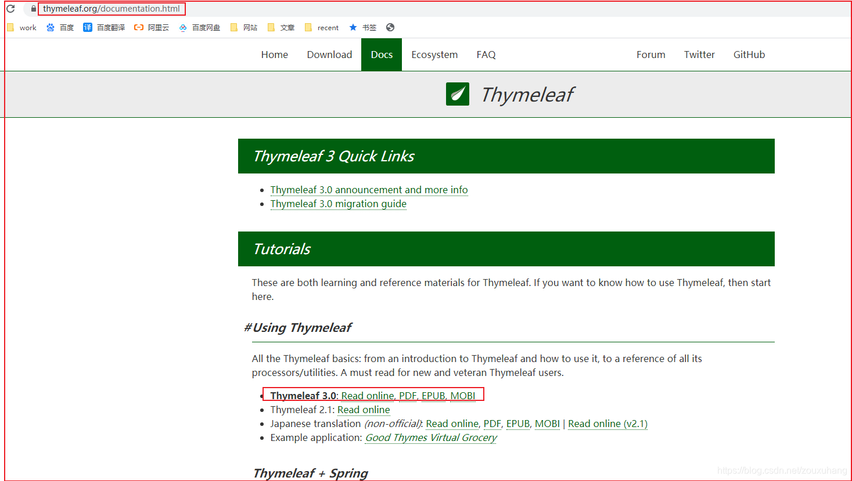Click the globe bookmark icon
The height and width of the screenshot is (481, 852).
click(x=390, y=27)
